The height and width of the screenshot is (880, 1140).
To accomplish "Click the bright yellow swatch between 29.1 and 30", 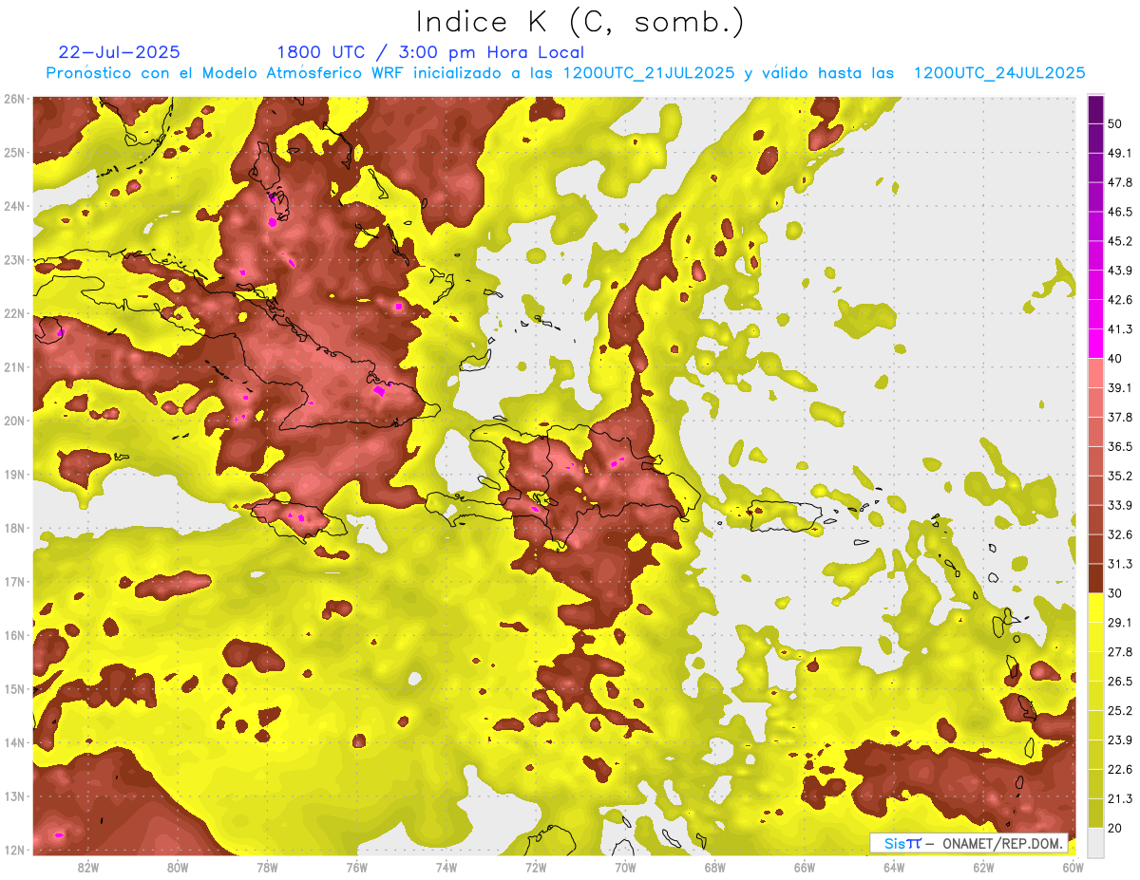I will coord(1095,608).
